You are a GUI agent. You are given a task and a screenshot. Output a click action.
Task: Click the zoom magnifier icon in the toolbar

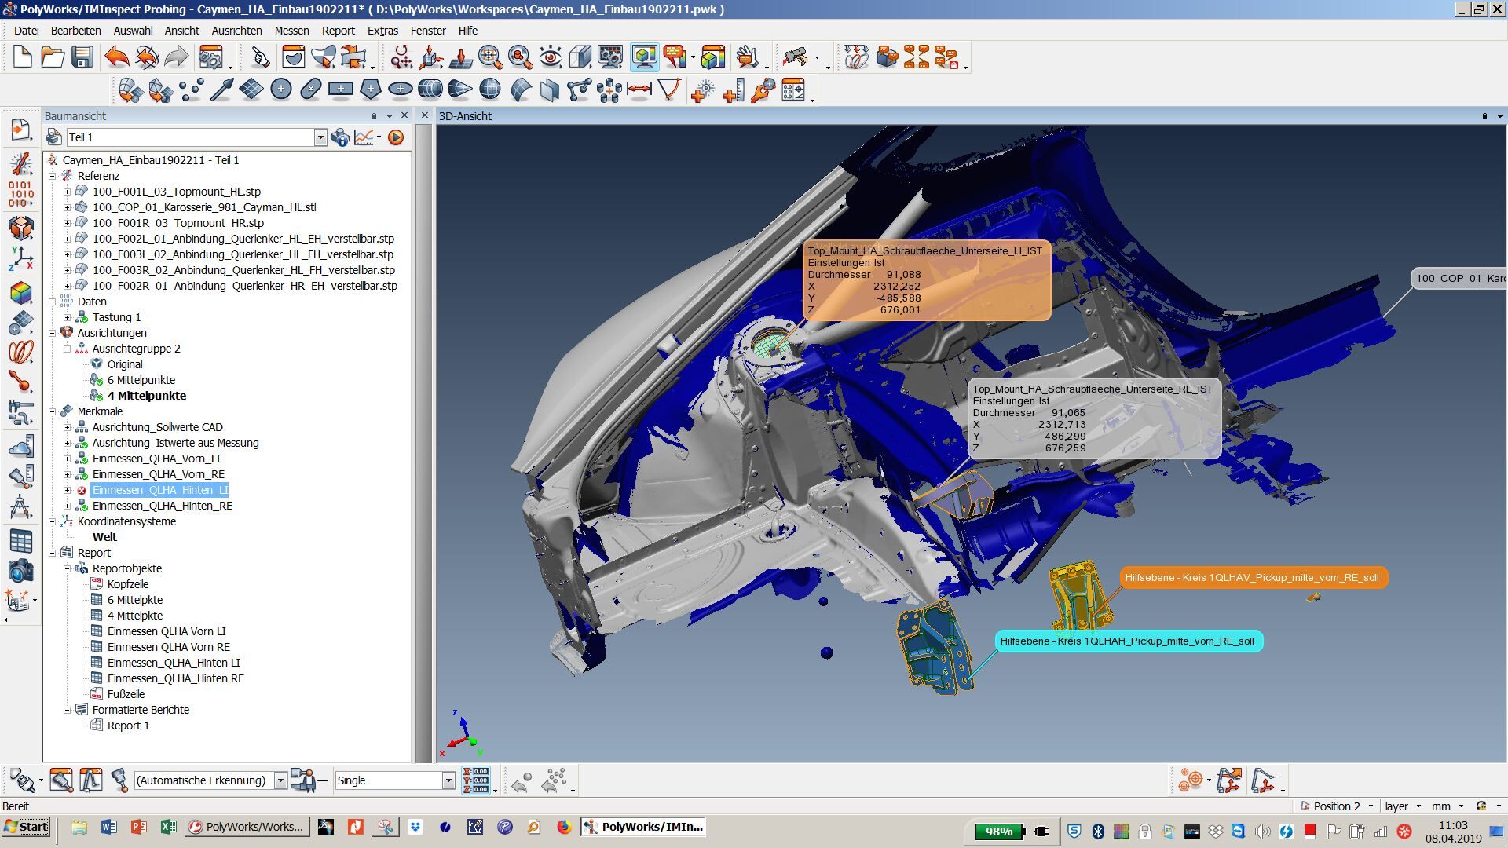489,57
